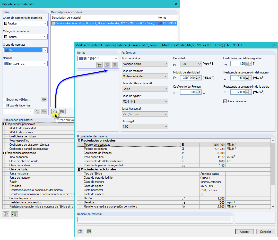Click the edit norm icon in the Norma panel
The width and height of the screenshot is (278, 240).
(107, 65)
